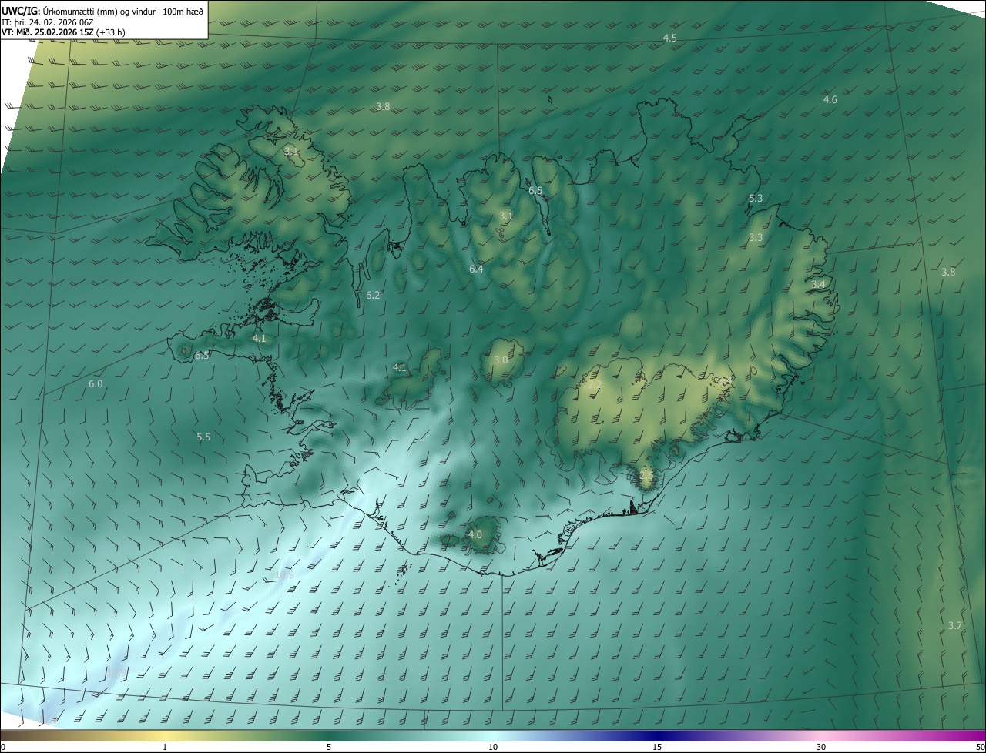Click the "6.0" value over the sea
Viewport: 986px width, 753px height.
(96, 383)
